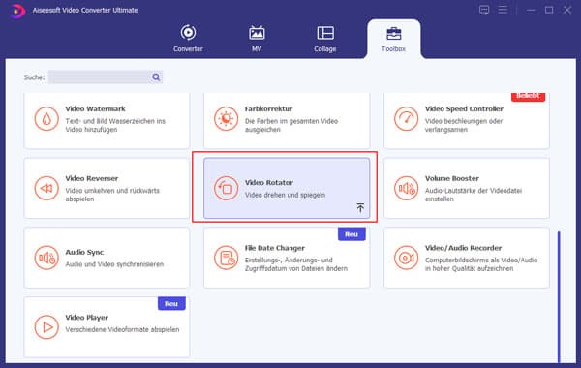Open the Video Rotator tool title
Viewport: 581px width, 368px height.
click(269, 183)
